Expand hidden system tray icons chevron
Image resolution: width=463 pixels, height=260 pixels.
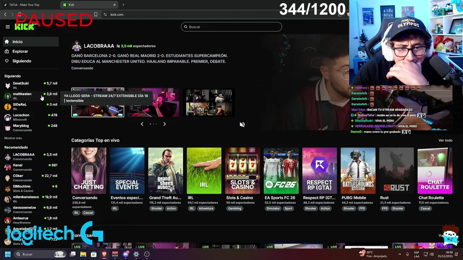click(x=399, y=254)
